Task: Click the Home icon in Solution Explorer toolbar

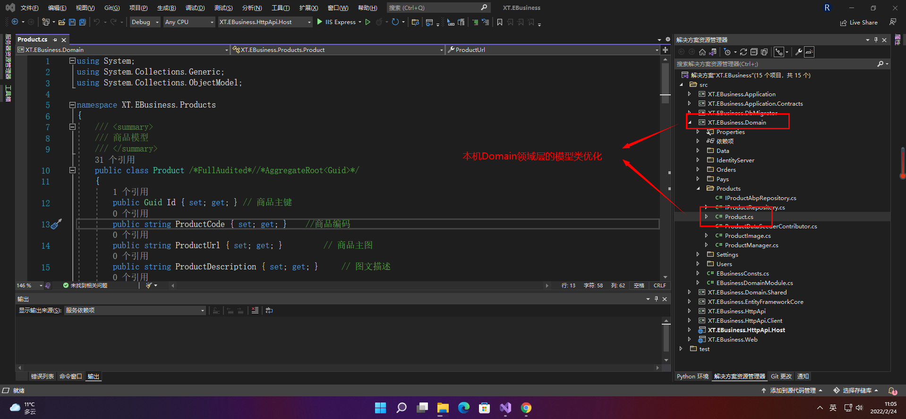Action: (702, 52)
